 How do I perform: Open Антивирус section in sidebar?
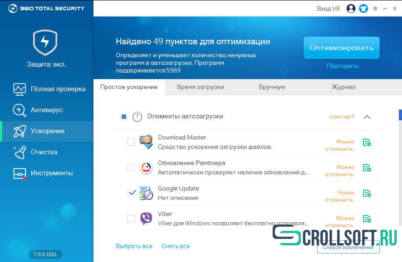coord(47,110)
